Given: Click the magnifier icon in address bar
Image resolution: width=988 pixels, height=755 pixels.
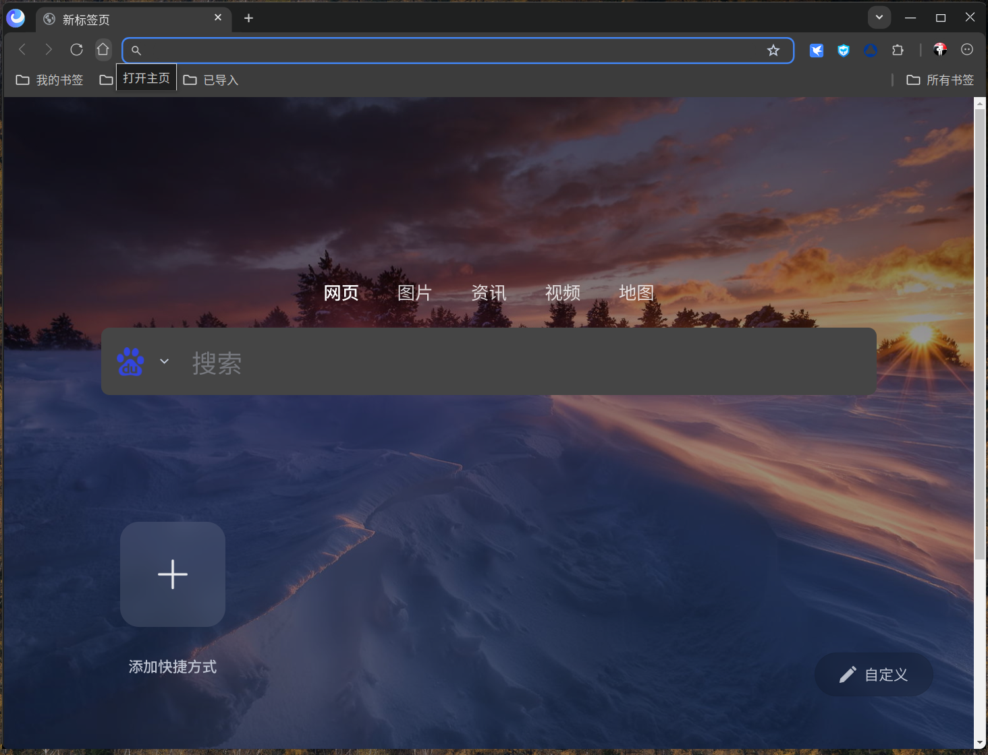Looking at the screenshot, I should coord(136,51).
